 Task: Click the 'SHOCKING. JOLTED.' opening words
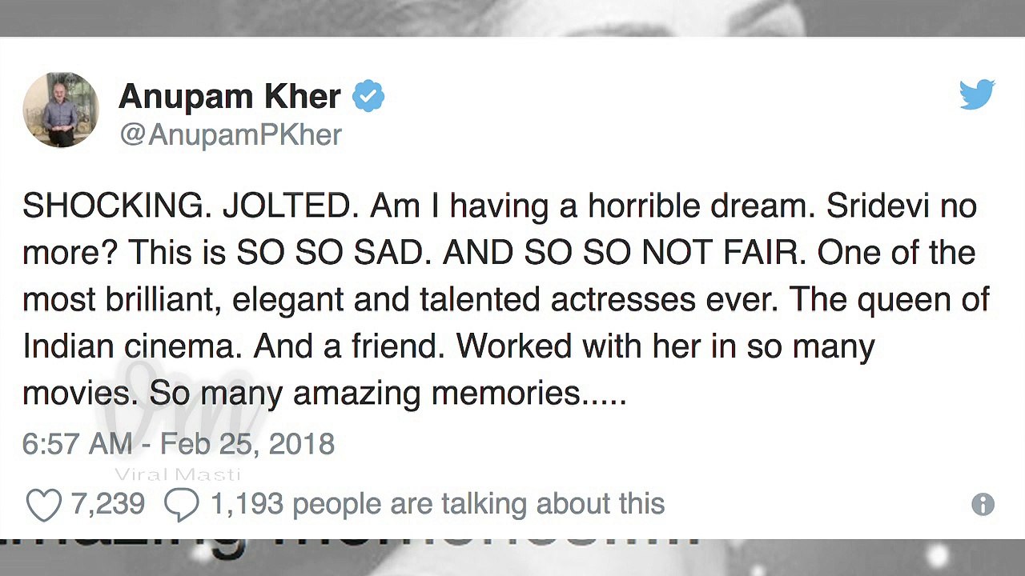(189, 206)
